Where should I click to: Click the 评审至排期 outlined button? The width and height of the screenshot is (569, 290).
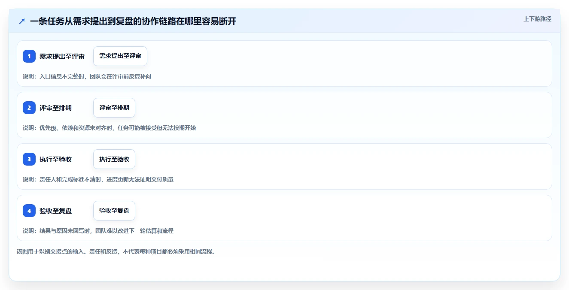click(114, 108)
